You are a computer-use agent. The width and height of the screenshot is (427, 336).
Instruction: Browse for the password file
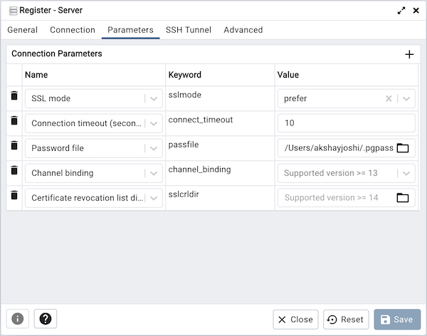pos(403,148)
